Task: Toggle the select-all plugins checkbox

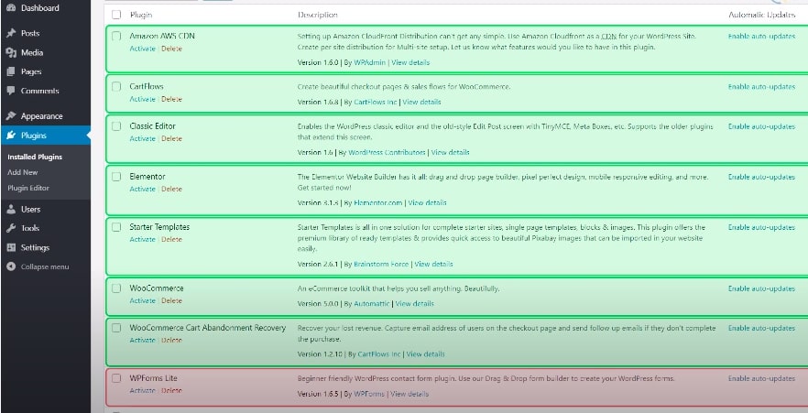Action: point(116,15)
